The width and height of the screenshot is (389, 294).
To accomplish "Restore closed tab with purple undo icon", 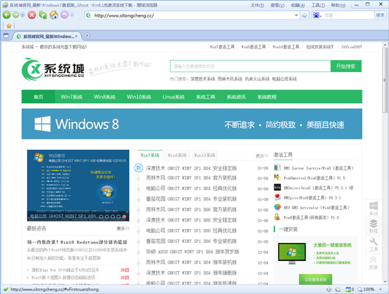I will click(64, 15).
